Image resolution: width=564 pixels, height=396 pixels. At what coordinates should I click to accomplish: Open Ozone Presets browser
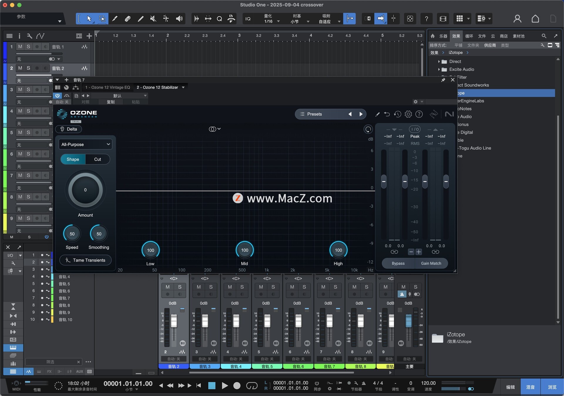tap(314, 114)
